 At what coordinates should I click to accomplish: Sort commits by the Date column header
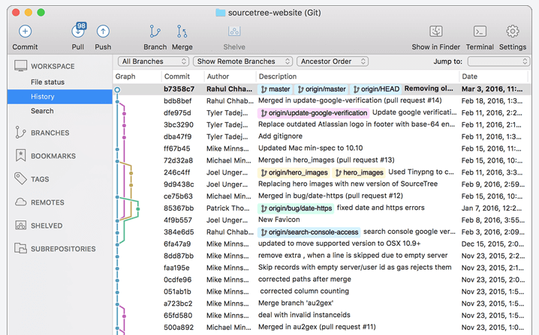pyautogui.click(x=469, y=76)
